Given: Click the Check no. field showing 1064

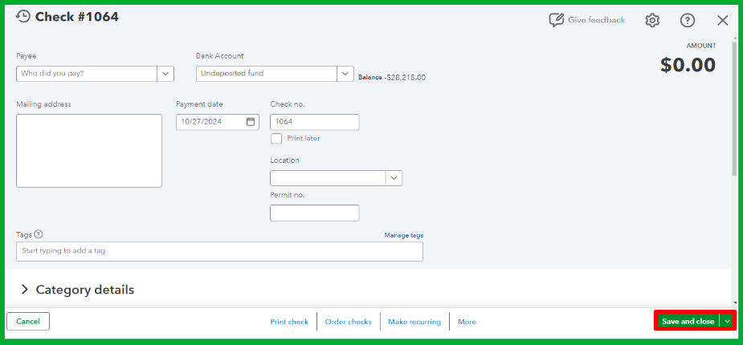Looking at the screenshot, I should tap(315, 122).
